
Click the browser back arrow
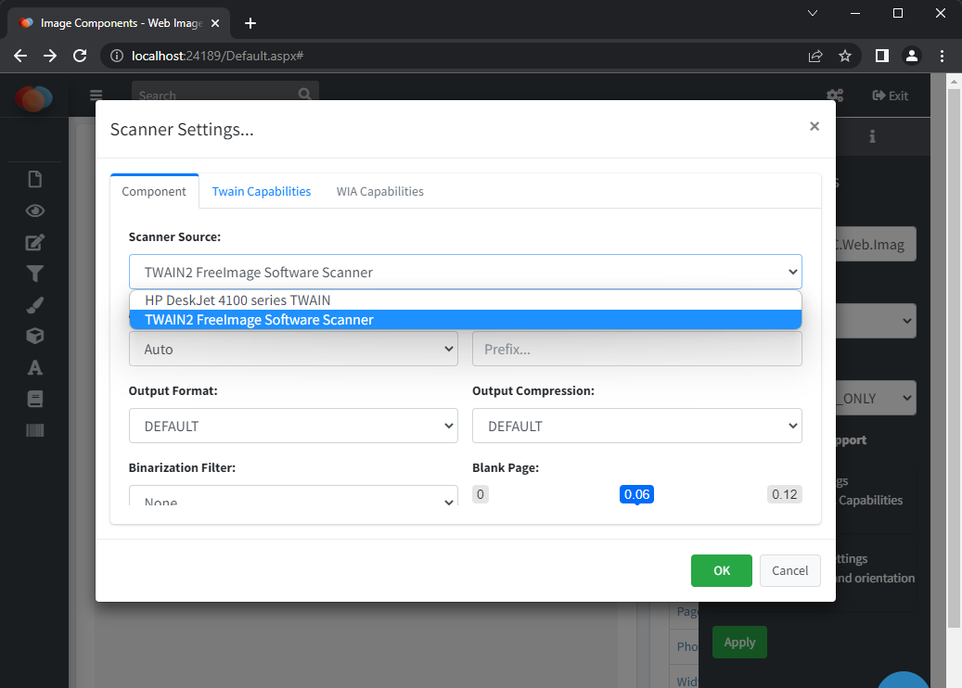[20, 56]
